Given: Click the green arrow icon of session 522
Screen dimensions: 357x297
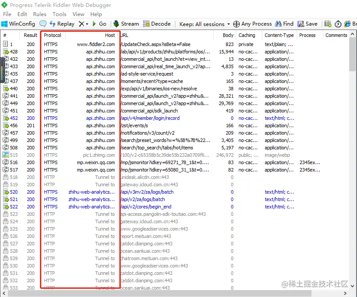Looking at the screenshot, I should [x=6, y=207].
